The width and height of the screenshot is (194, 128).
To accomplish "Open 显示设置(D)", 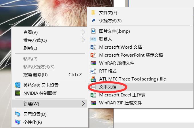I will [x=50, y=114].
